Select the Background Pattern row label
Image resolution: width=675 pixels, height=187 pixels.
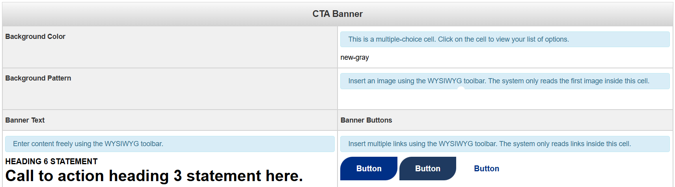(x=38, y=78)
